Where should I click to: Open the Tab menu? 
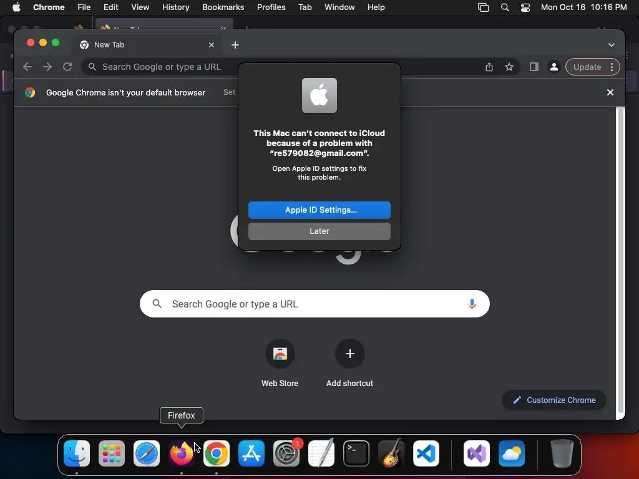[x=305, y=7]
